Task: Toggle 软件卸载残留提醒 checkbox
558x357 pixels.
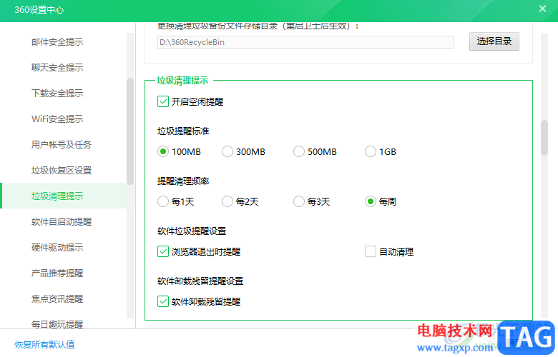Action: [163, 301]
